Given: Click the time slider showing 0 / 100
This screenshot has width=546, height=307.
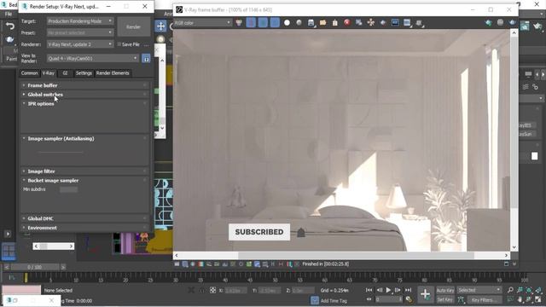Looking at the screenshot, I should click(x=34, y=267).
